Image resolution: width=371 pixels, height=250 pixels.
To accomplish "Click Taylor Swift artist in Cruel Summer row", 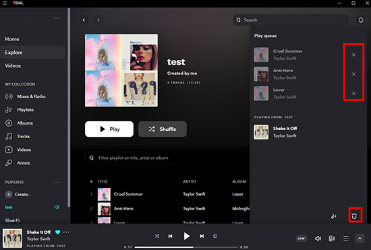I will coord(194,194).
